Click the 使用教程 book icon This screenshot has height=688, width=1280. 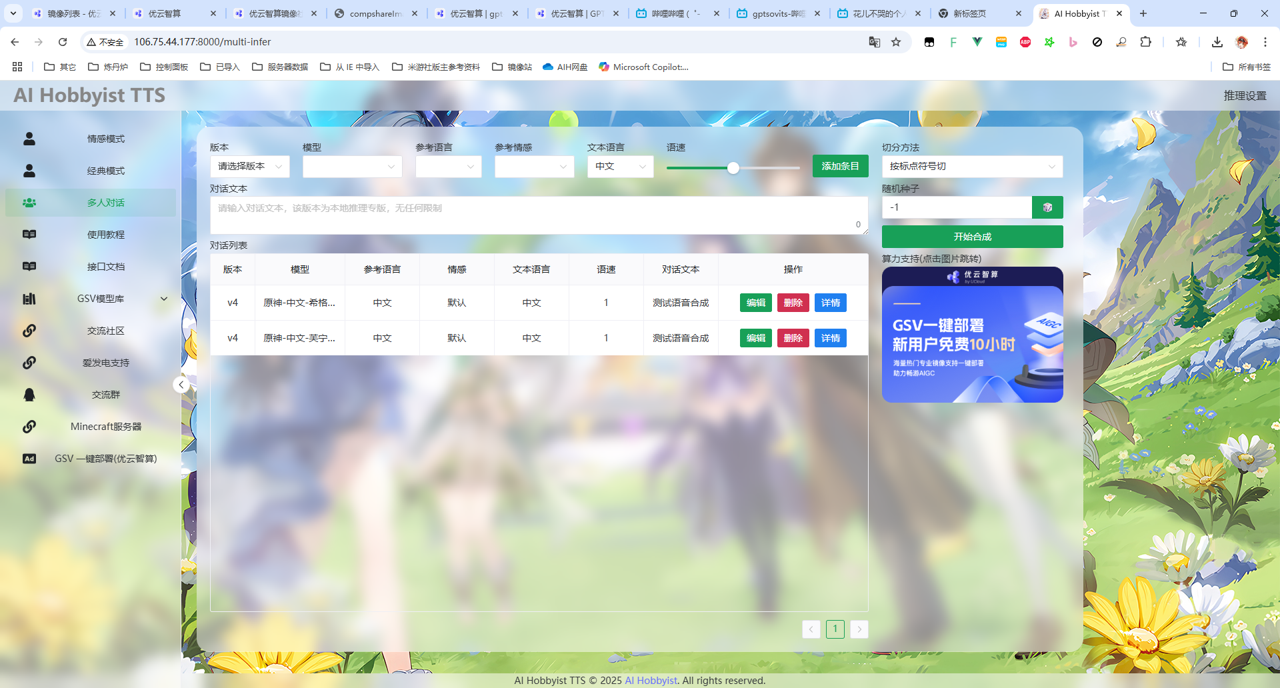29,235
